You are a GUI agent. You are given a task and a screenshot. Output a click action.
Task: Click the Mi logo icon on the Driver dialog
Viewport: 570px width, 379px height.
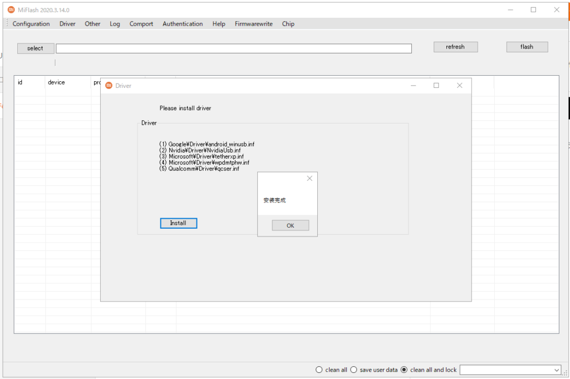[109, 85]
